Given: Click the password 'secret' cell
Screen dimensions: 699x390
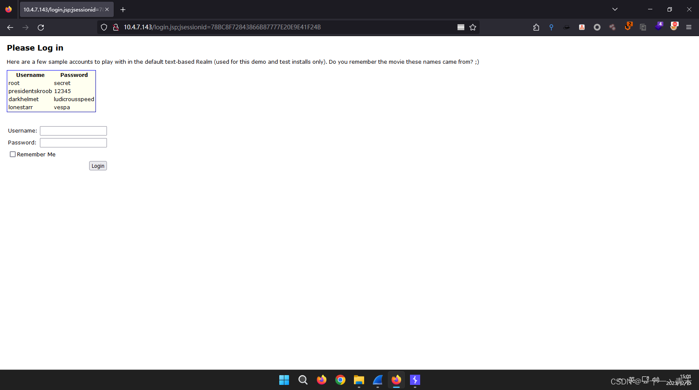Looking at the screenshot, I should pyautogui.click(x=62, y=83).
